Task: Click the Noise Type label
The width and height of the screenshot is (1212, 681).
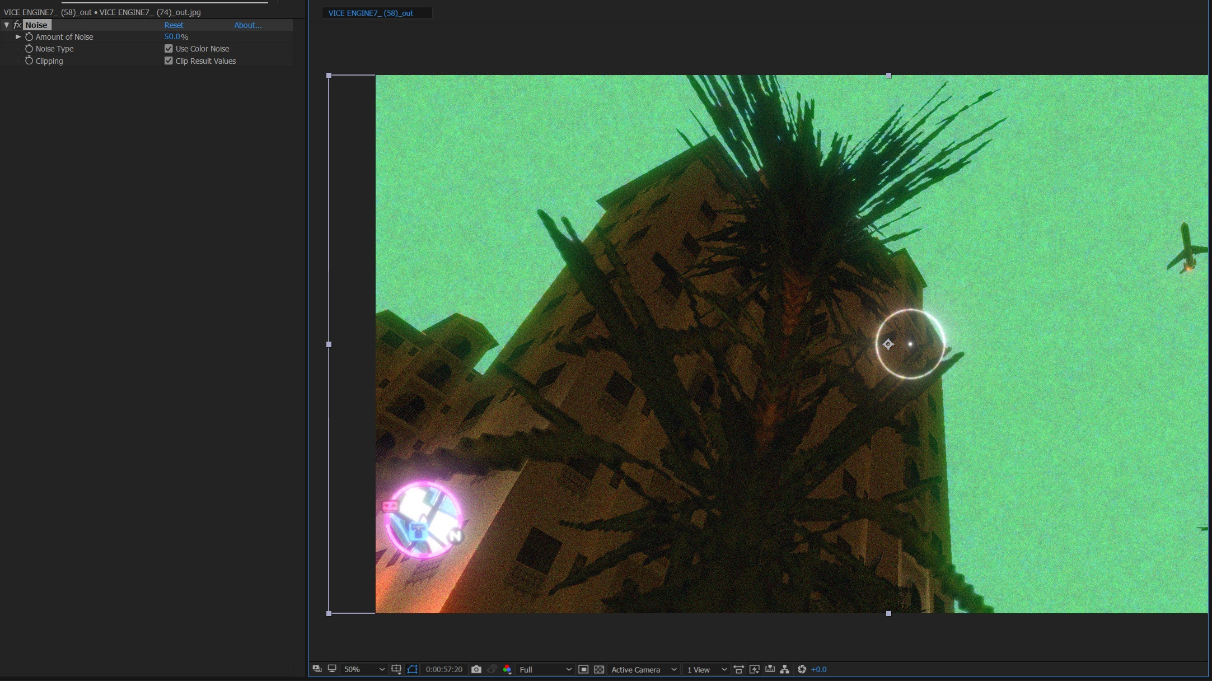Action: (x=54, y=49)
